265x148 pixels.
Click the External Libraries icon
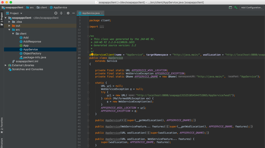(x=10, y=65)
